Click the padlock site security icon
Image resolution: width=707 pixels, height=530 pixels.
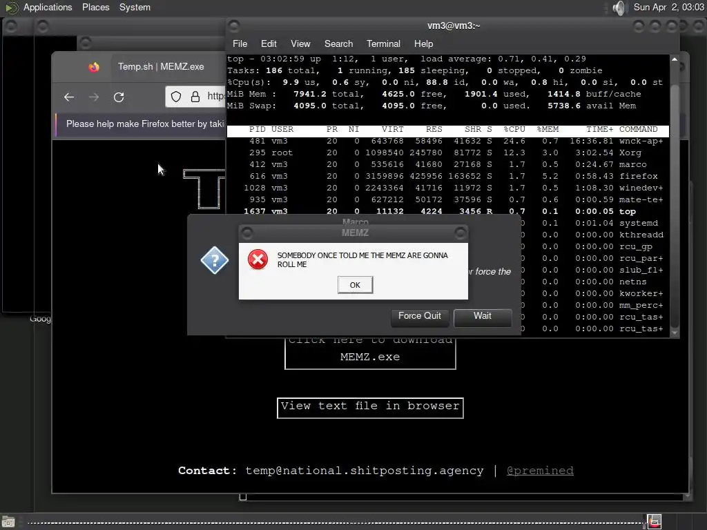click(x=195, y=97)
